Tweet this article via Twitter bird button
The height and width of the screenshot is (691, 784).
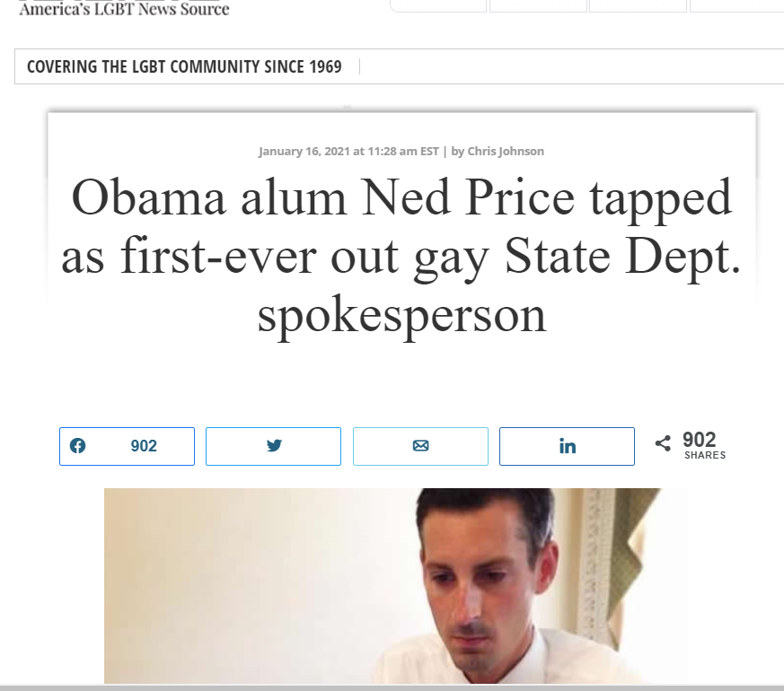[274, 446]
